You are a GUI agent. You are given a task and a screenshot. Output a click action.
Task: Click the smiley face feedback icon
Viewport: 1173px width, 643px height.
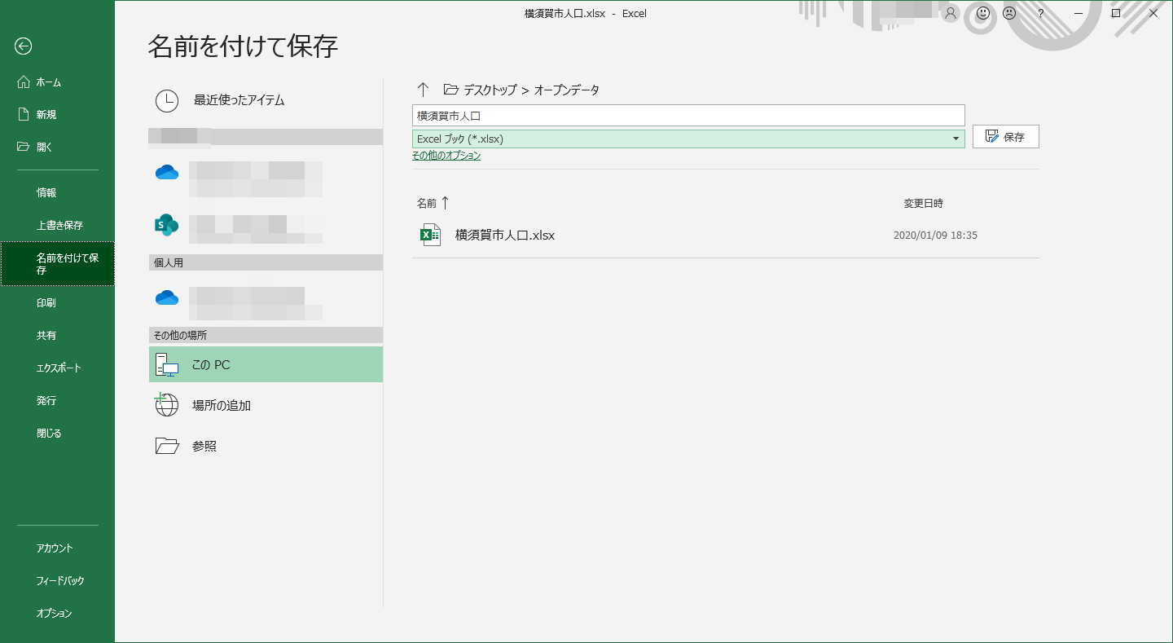pos(983,13)
